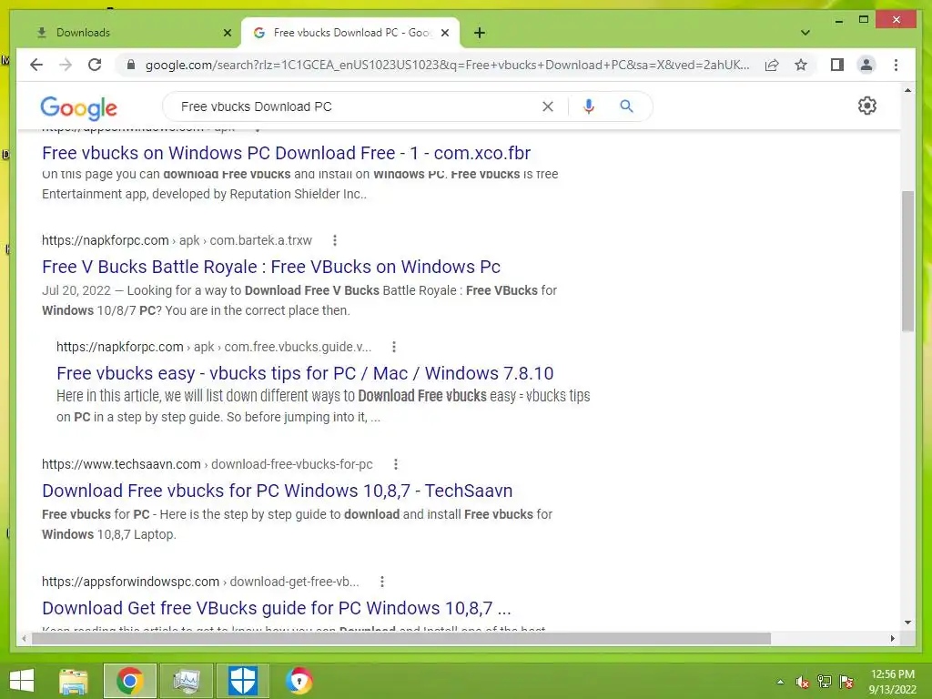
Task: Go to Google homepage via logo
Action: (x=78, y=108)
